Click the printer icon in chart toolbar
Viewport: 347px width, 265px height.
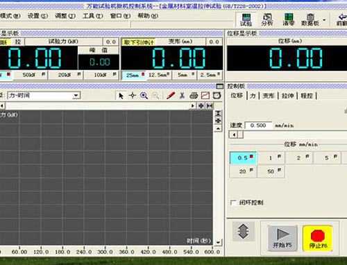194,96
